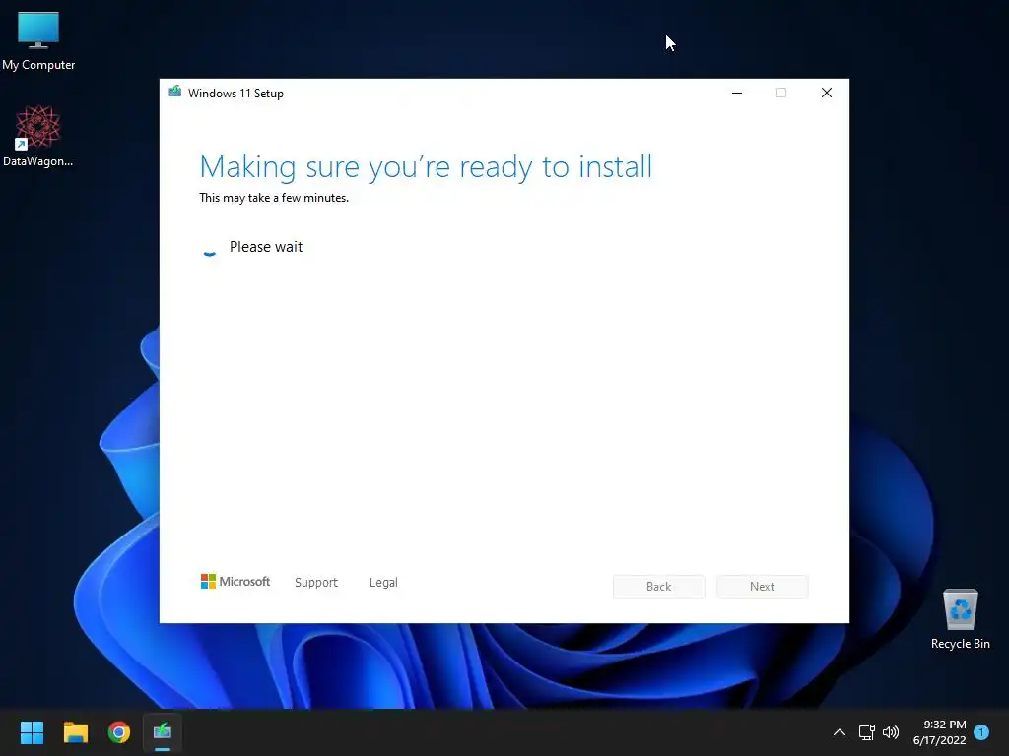Close the Windows 11 Setup window
The width and height of the screenshot is (1009, 756).
coord(827,93)
